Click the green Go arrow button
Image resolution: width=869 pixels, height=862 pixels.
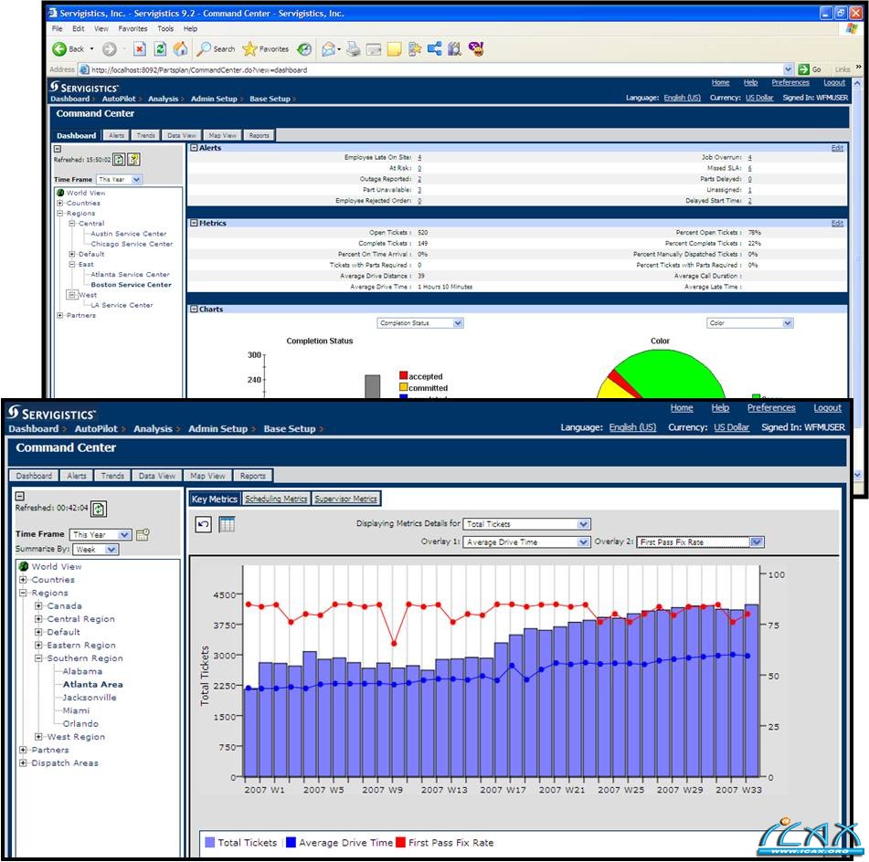[x=803, y=69]
